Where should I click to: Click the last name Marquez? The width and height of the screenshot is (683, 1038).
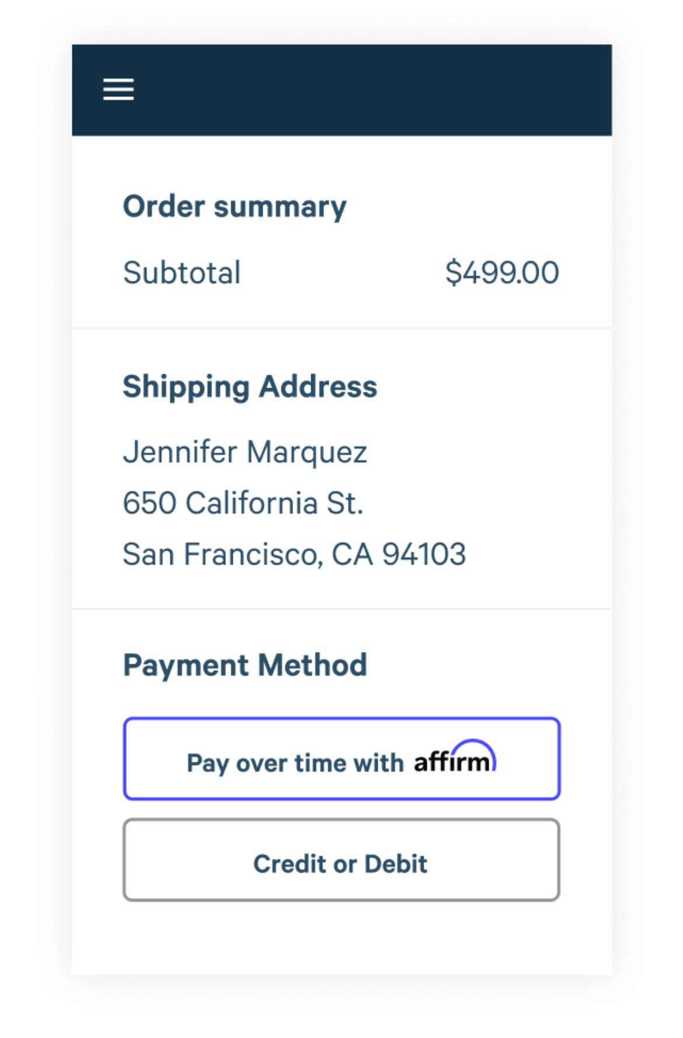[306, 452]
